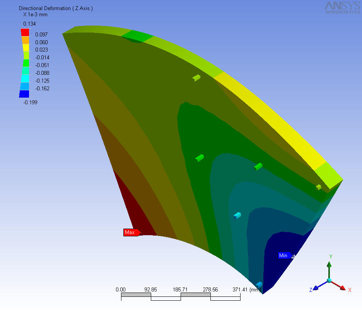362x310 pixels.
Task: Click the scale ruler value 278.56
Action: tap(210, 289)
